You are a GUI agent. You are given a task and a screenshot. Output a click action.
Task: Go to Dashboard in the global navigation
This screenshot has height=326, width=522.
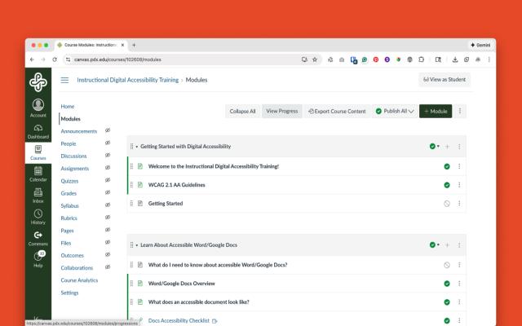(38, 132)
